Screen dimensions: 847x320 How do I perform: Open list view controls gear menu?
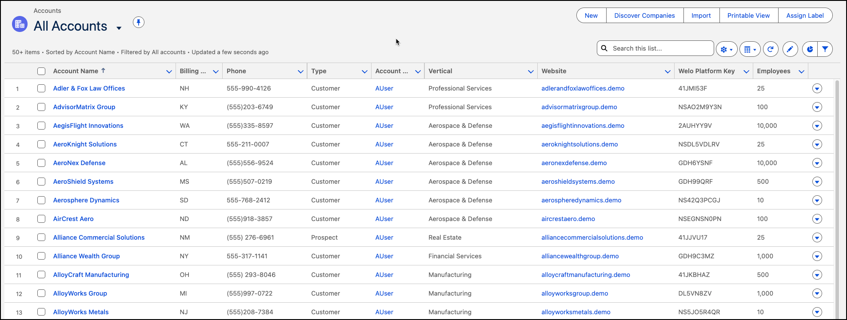point(726,49)
